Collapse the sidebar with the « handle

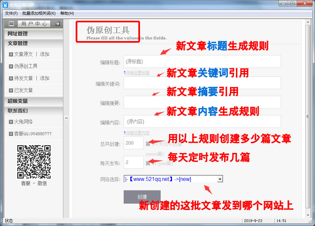coord(66,118)
